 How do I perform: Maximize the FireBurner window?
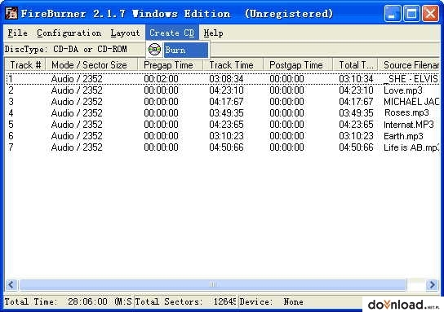tap(411, 13)
